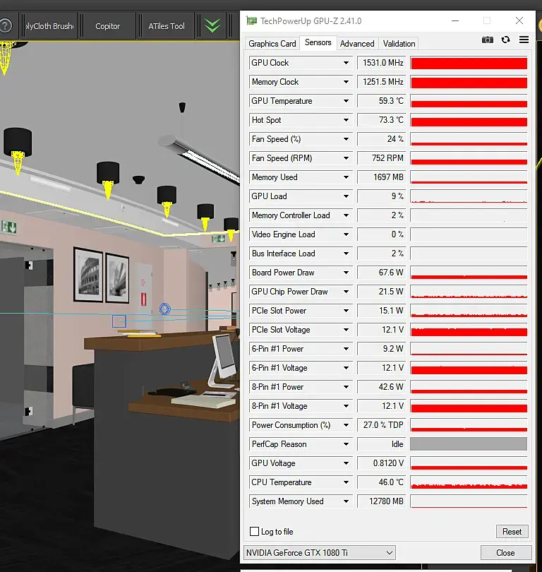Open the CPU Temperature dropdown
Screen dimensions: 542x572
click(346, 482)
